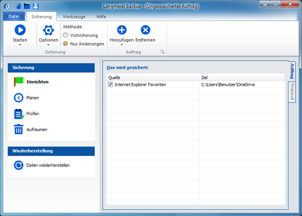Click the Langmeier Backup app logo icon
Screen dimensions: 302x216
point(7,7)
